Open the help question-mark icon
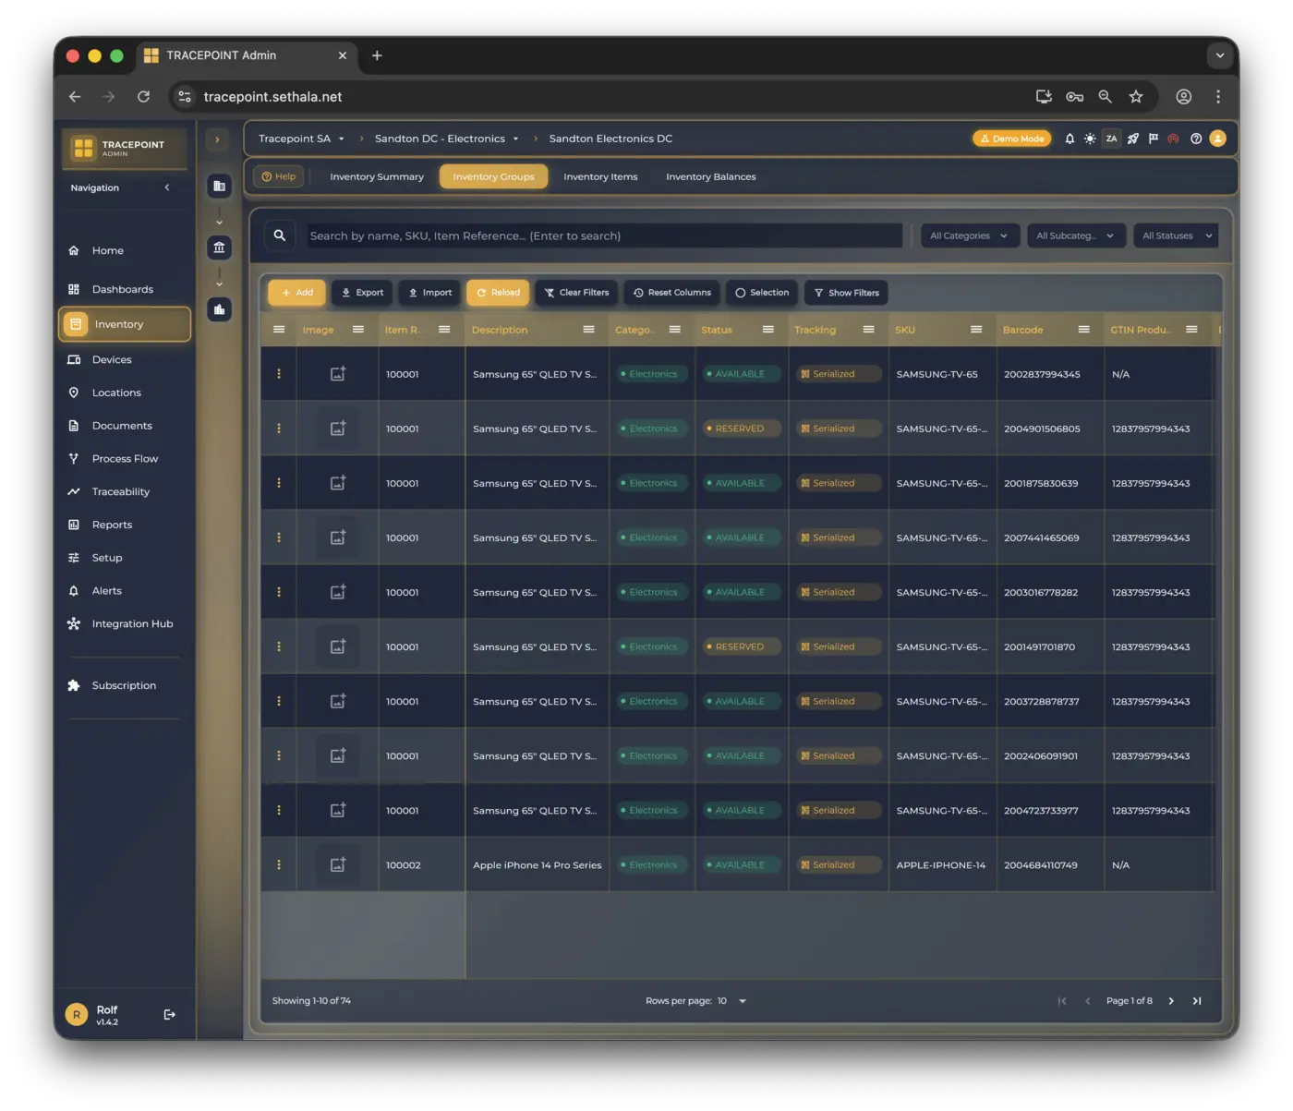The height and width of the screenshot is (1111, 1293). tap(1195, 138)
